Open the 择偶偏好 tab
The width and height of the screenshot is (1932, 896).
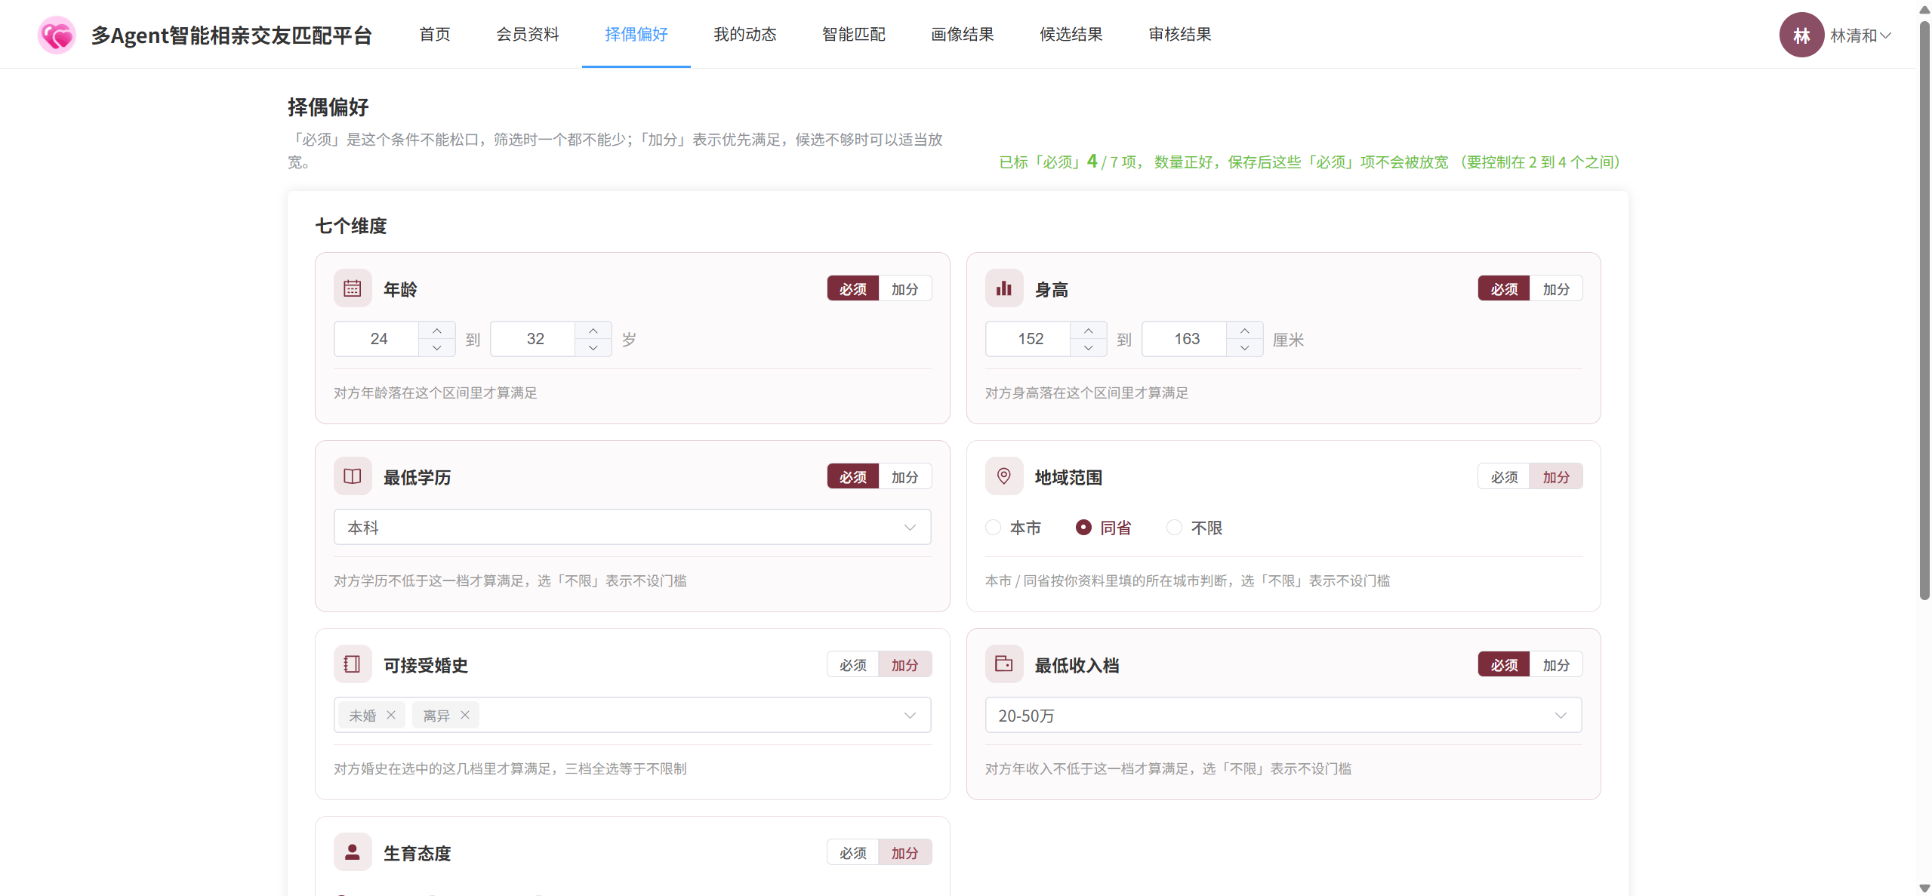click(x=636, y=34)
